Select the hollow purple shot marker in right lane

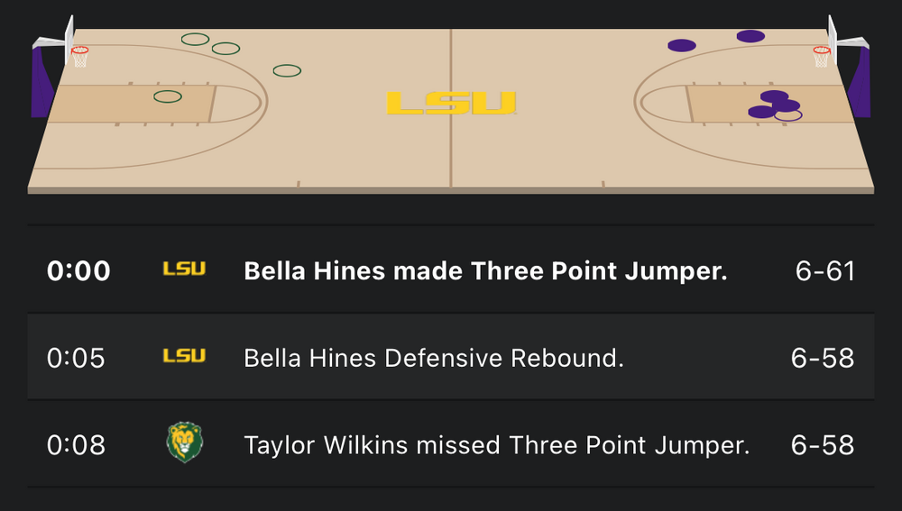click(x=788, y=114)
